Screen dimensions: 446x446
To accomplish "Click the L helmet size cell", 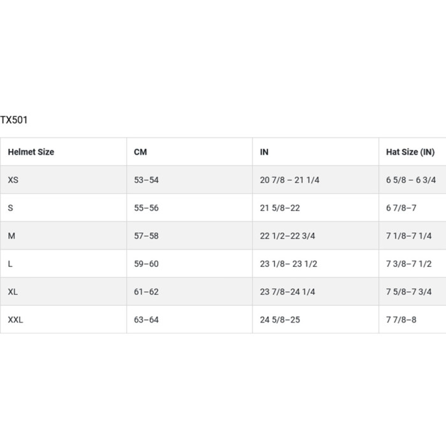I will (10, 264).
